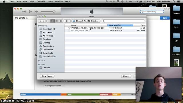Select the dog photo thumbnail on desktop
This screenshot has width=183, height=103.
(x=176, y=63)
